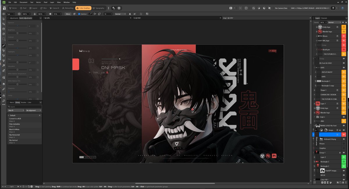This screenshot has height=189, width=349.
Task: Adjust the Hue slider handle
Action: pyautogui.click(x=17, y=62)
